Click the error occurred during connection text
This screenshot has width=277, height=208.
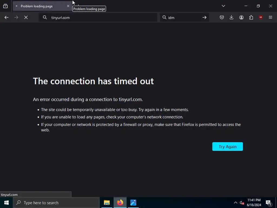[88, 99]
